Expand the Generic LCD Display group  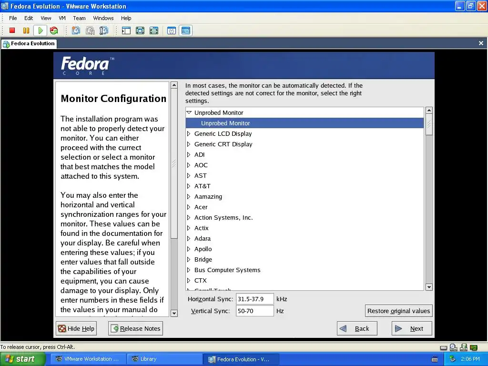tap(189, 133)
